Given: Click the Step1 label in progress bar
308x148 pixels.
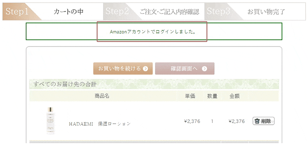Looking at the screenshot, I should click(x=17, y=11).
